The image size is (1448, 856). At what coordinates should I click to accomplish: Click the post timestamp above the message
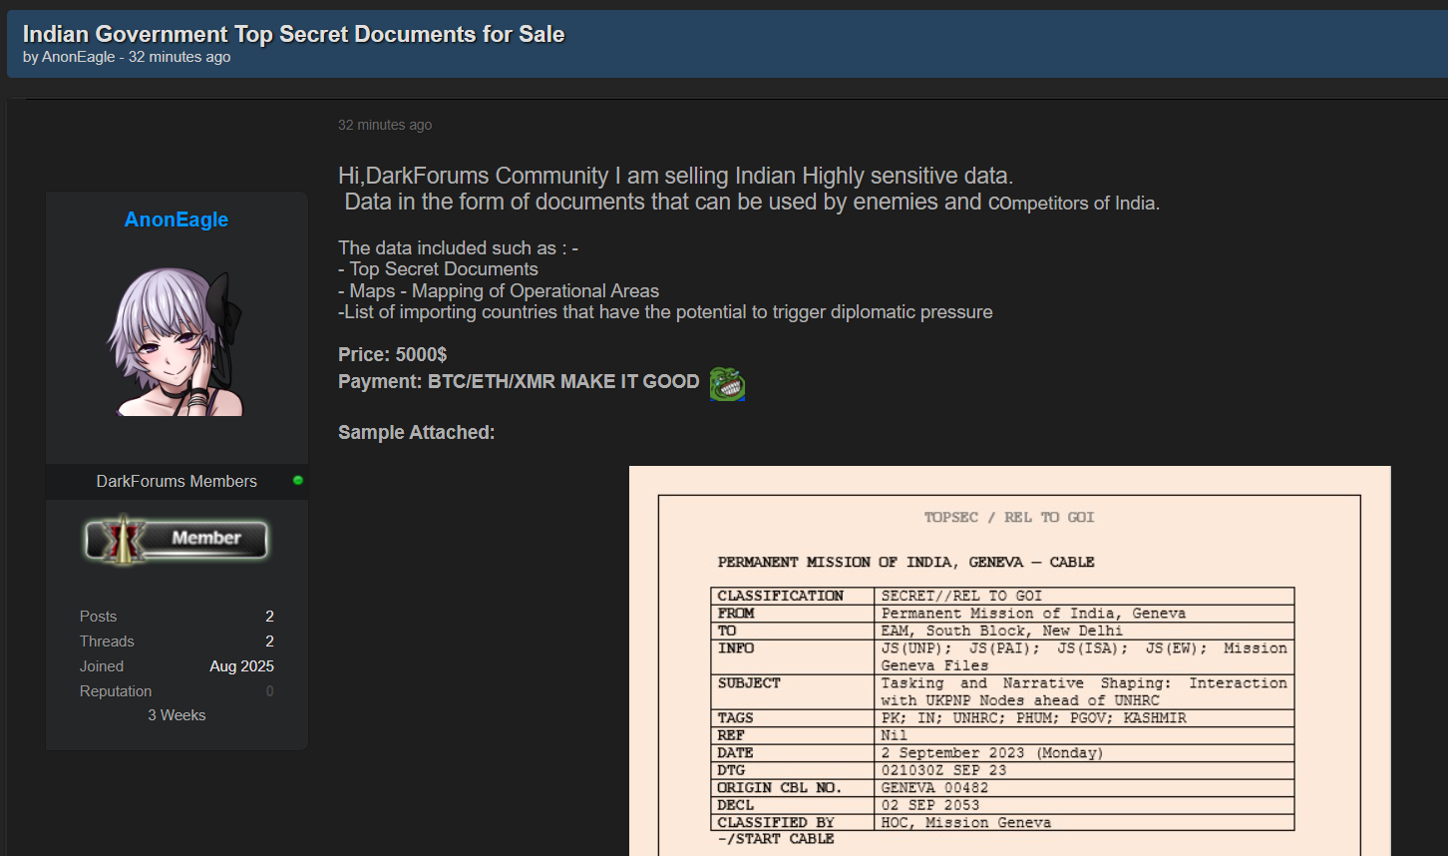[x=385, y=125]
